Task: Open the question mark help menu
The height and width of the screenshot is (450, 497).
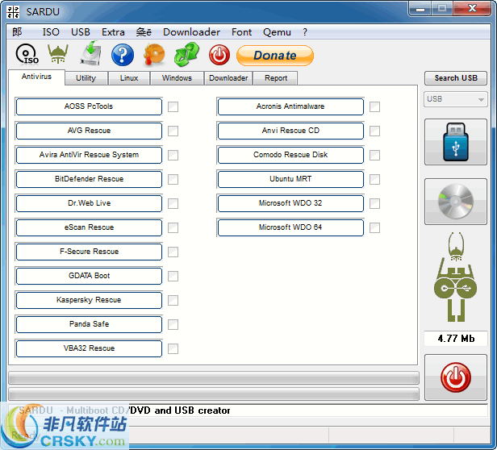Action: (305, 32)
